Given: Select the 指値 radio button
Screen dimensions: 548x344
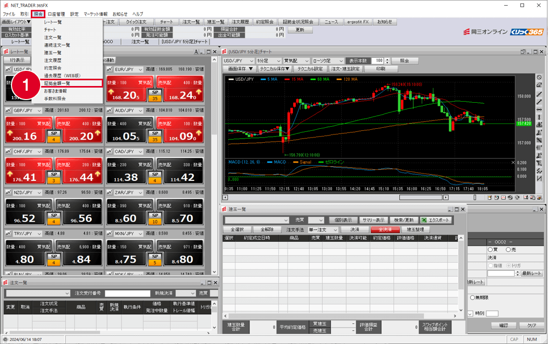Looking at the screenshot, I should click(x=491, y=265).
